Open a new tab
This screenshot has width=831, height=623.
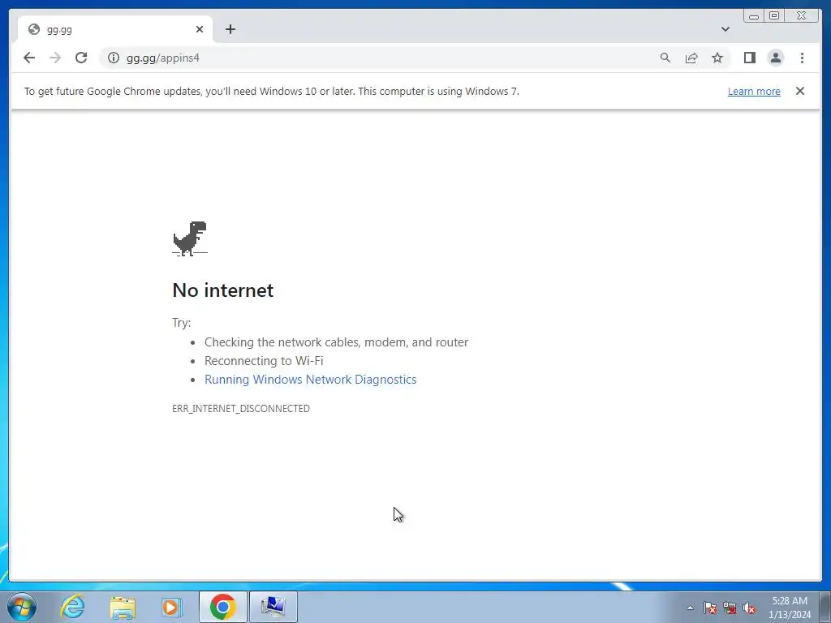pos(230,29)
